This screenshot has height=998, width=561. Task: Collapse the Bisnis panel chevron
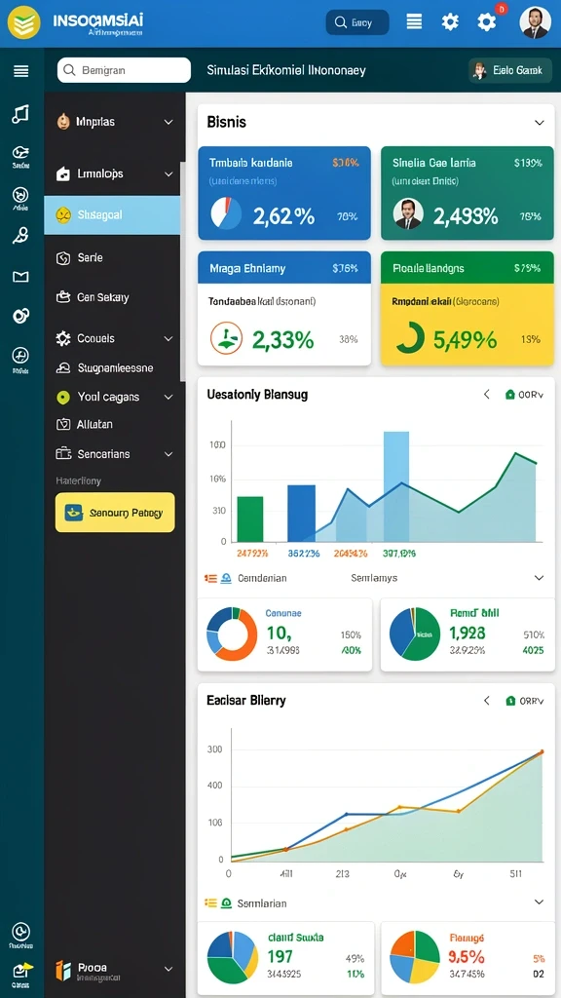point(540,122)
